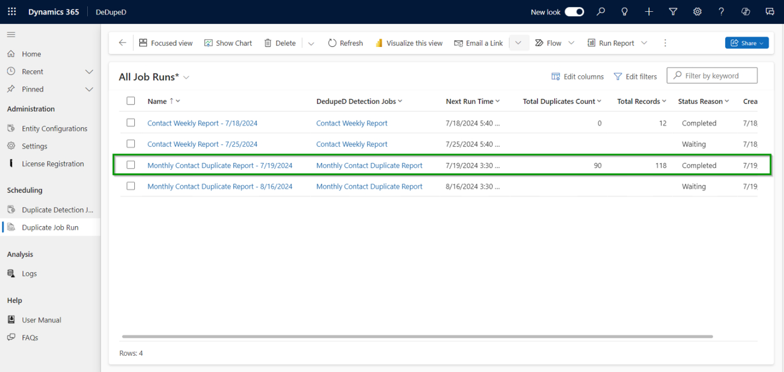Open the Show Chart view
This screenshot has width=784, height=372.
[x=228, y=42]
